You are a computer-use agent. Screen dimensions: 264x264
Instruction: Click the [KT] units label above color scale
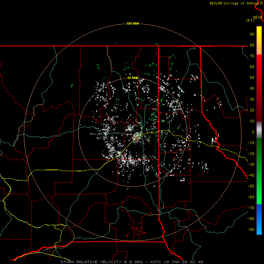tap(250, 20)
